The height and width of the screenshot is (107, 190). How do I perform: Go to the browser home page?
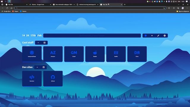12,8
